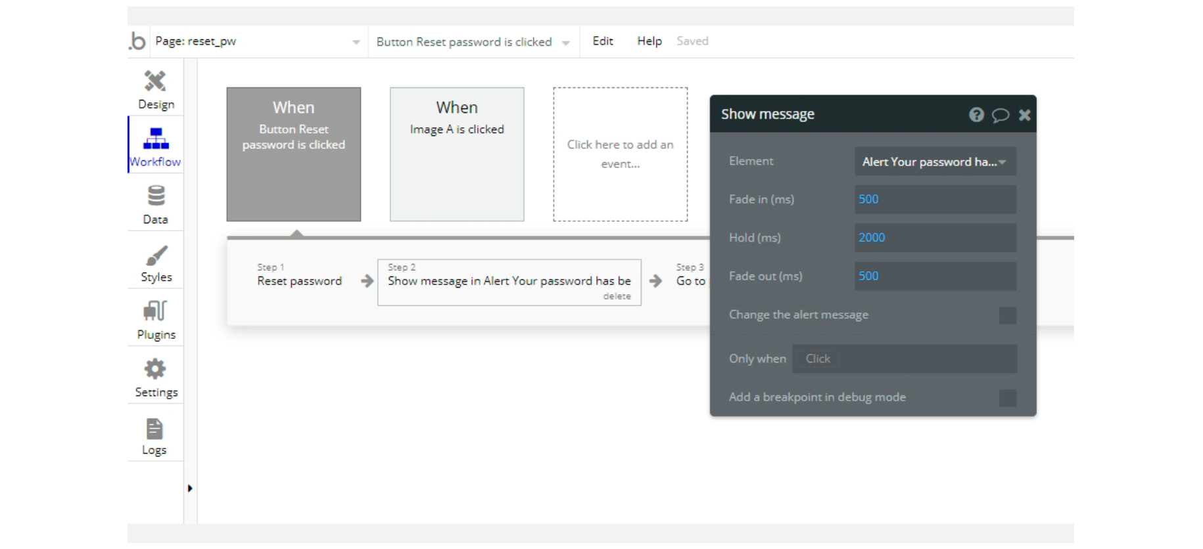
Task: Click the Only when condition field
Action: coord(905,359)
